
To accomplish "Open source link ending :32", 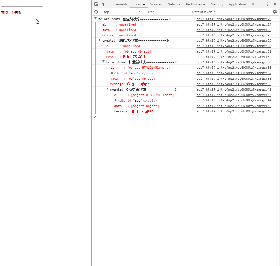I will [x=234, y=57].
